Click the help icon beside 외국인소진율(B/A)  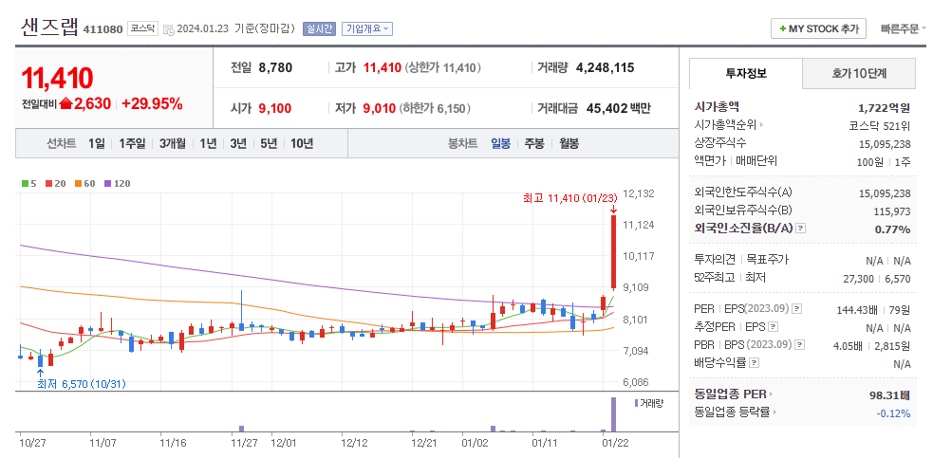coord(800,229)
